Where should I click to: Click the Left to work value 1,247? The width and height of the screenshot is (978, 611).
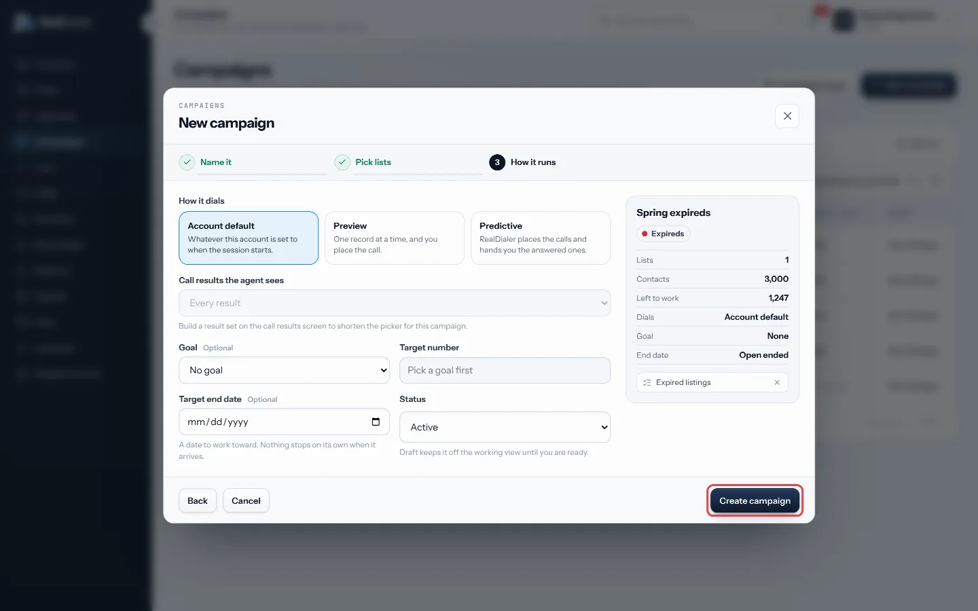pos(778,298)
